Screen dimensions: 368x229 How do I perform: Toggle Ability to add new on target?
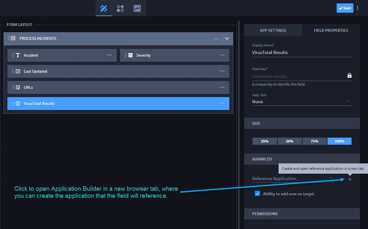(257, 194)
